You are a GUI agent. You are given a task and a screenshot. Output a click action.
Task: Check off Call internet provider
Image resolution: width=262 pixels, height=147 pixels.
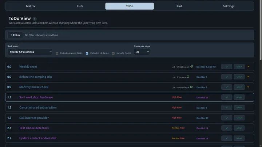[227, 118]
